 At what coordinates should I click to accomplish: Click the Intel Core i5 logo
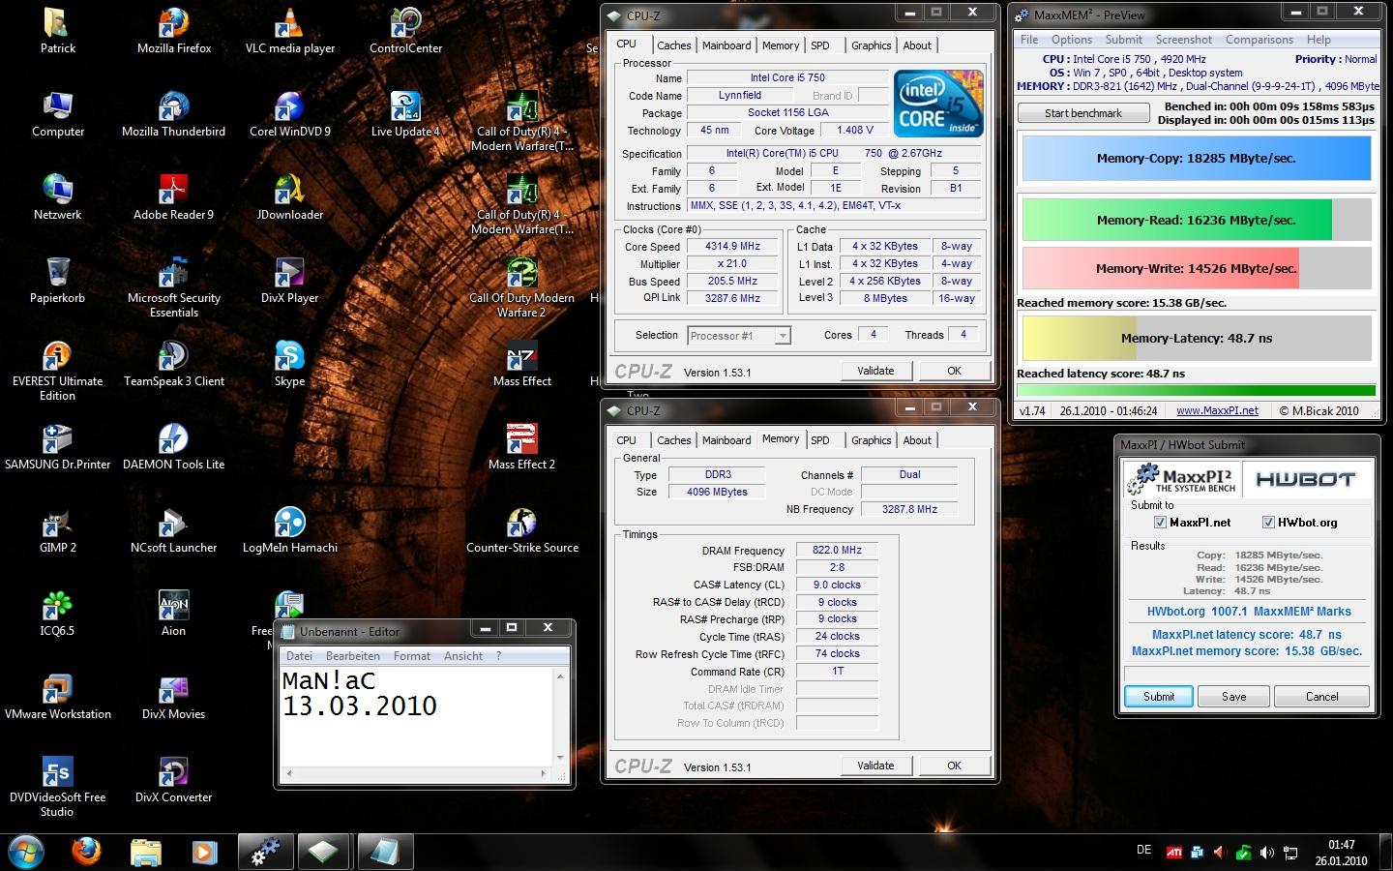click(938, 102)
